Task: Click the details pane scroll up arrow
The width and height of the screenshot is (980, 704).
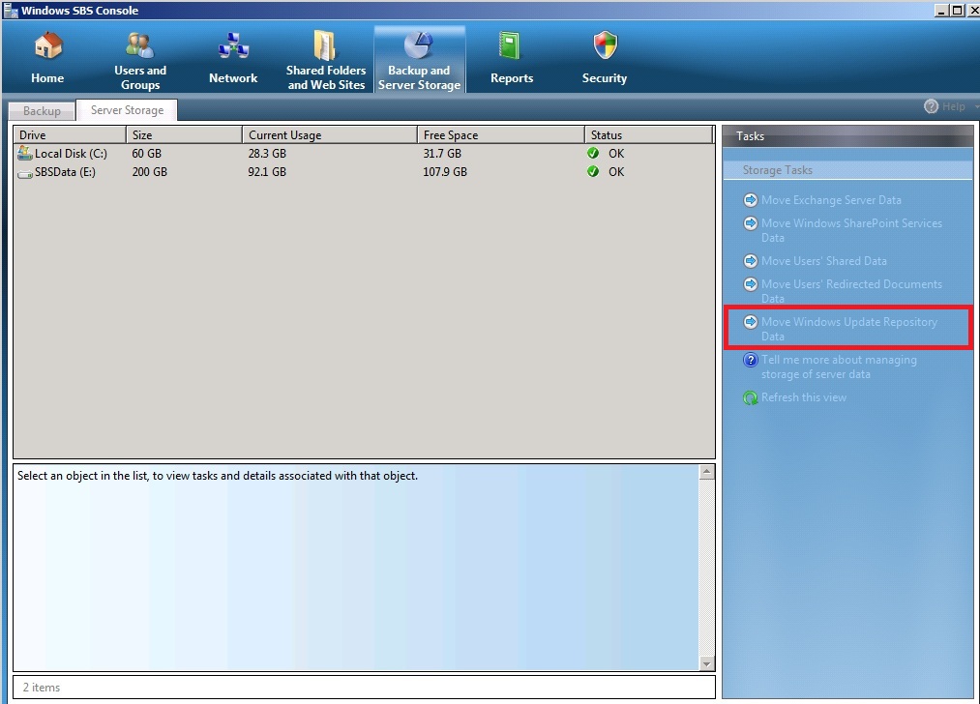Action: point(707,472)
